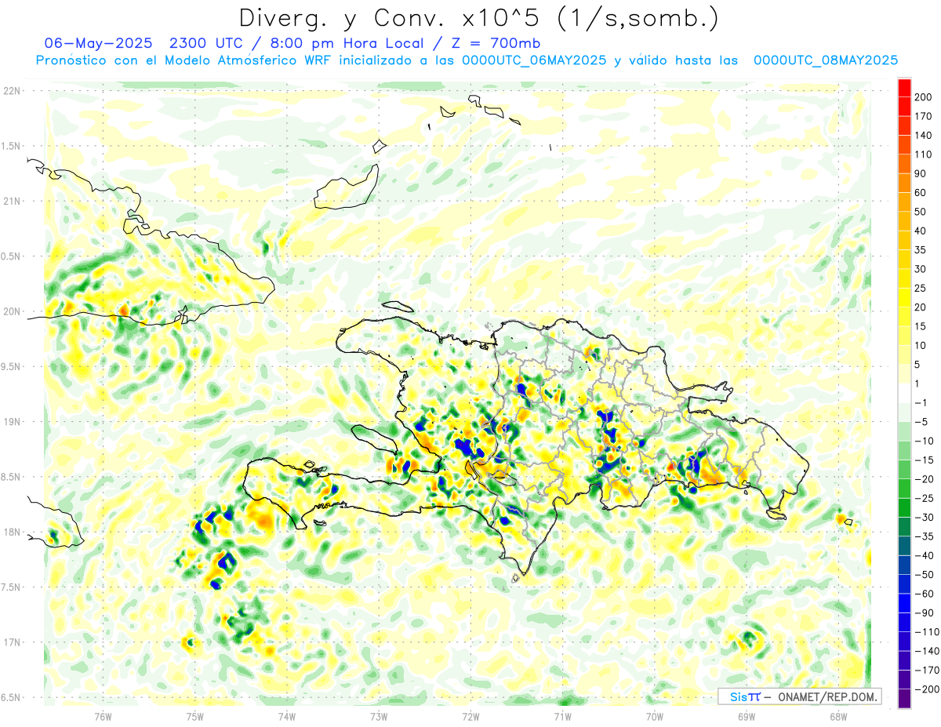
Task: Click the positive 90 legend value
Action: pyautogui.click(x=921, y=173)
